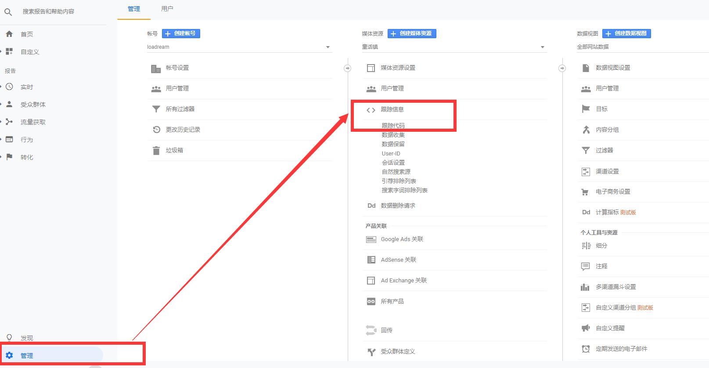Switch to the 管理 tab

pos(134,9)
